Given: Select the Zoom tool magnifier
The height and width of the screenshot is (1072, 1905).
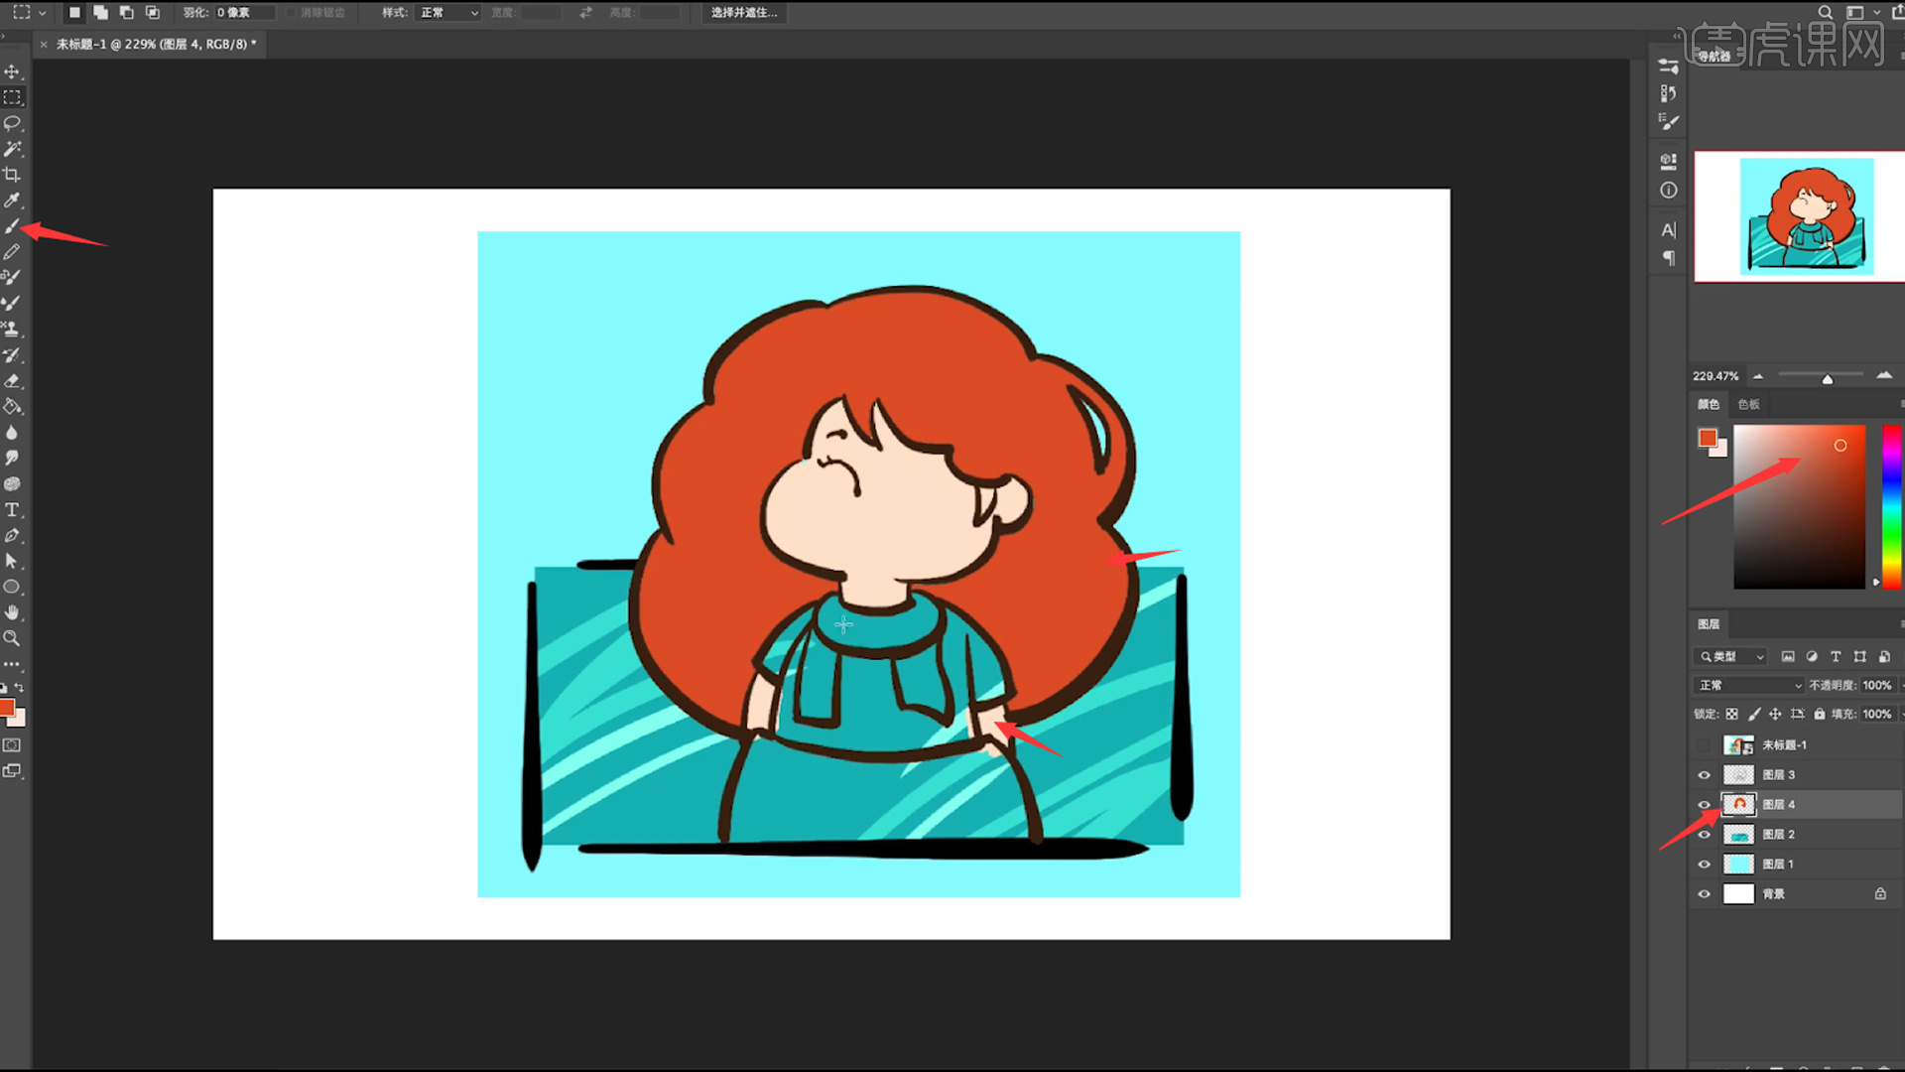Looking at the screenshot, I should pyautogui.click(x=12, y=638).
